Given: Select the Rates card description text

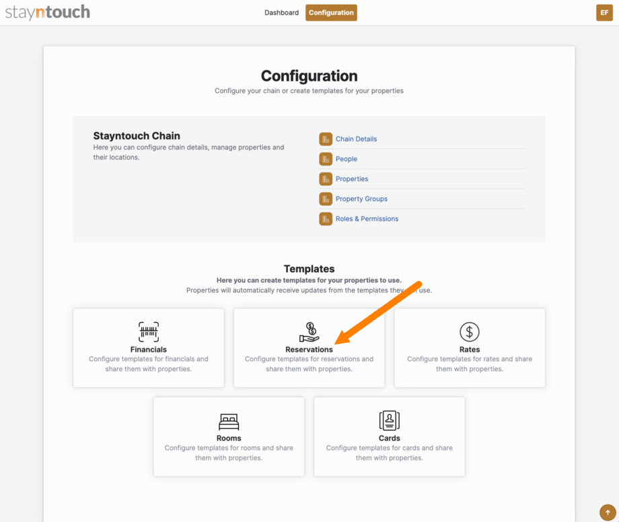Looking at the screenshot, I should coord(470,364).
